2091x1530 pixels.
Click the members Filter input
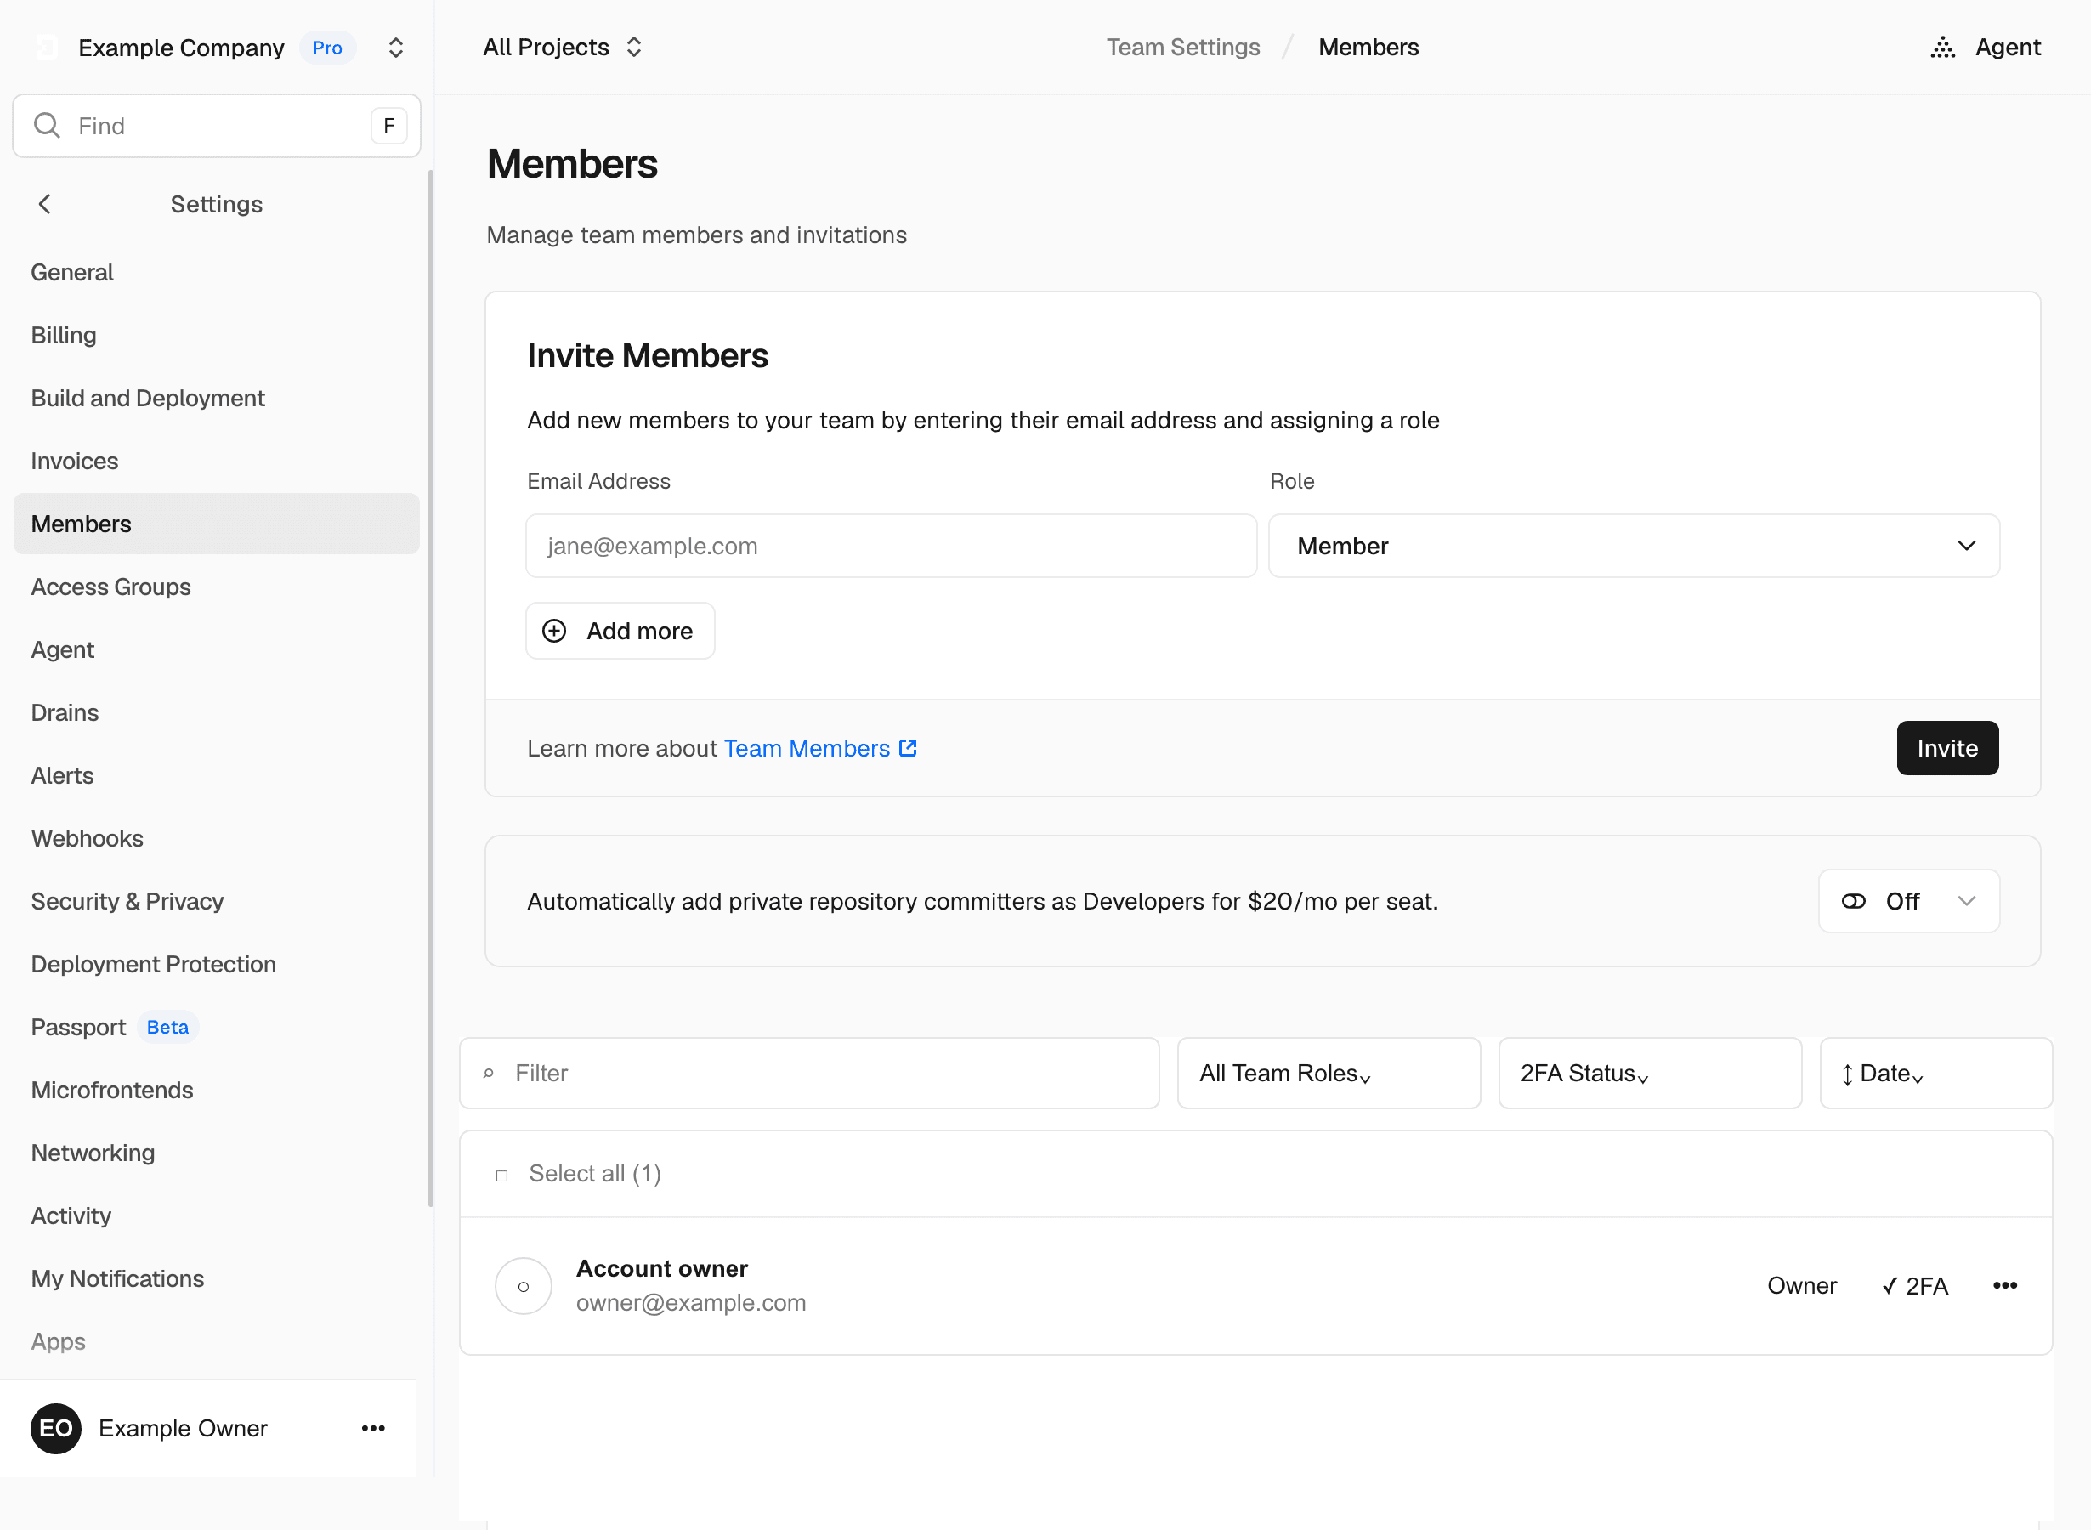pos(809,1074)
